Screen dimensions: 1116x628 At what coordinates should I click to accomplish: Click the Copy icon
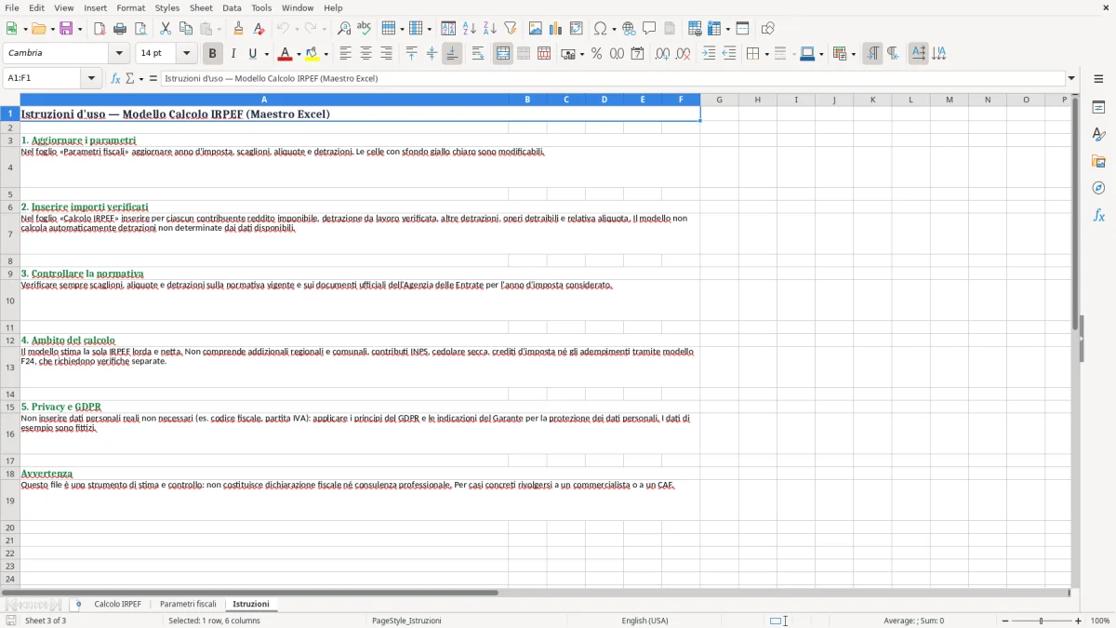pos(186,29)
